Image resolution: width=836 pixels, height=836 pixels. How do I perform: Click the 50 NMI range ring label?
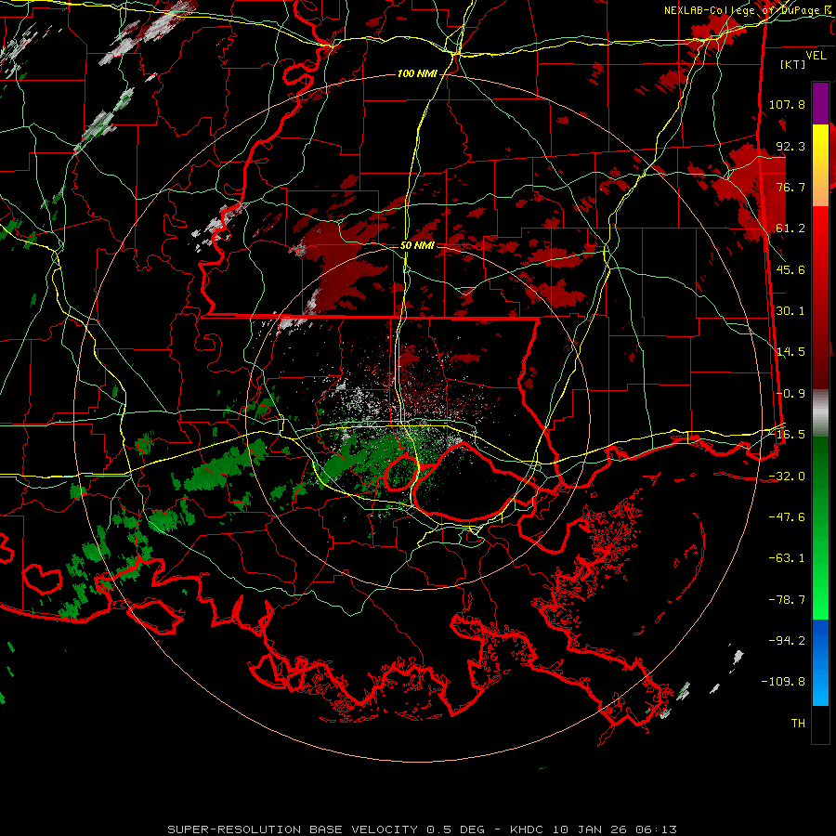[417, 245]
